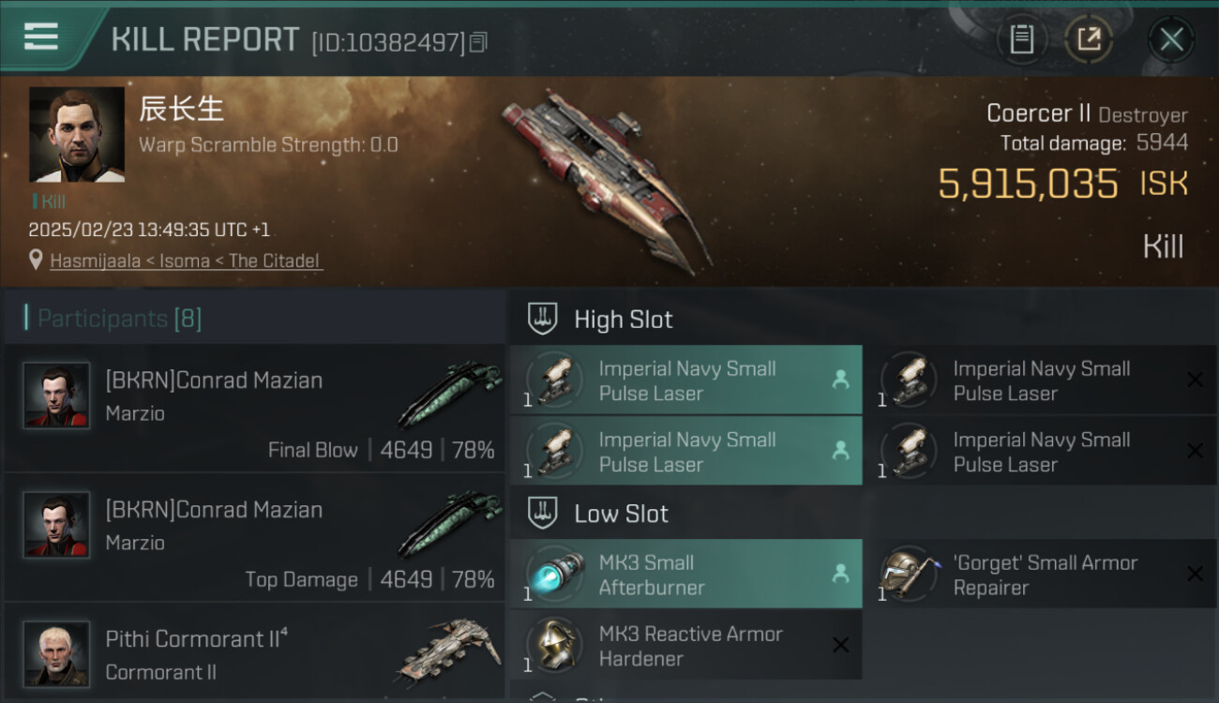Collapse the Low Slot section
Screen dimensions: 1219x703
[x=543, y=514]
